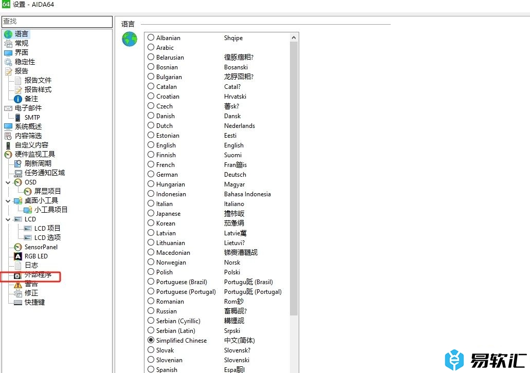Click the gear icon for 常规

tap(8, 43)
